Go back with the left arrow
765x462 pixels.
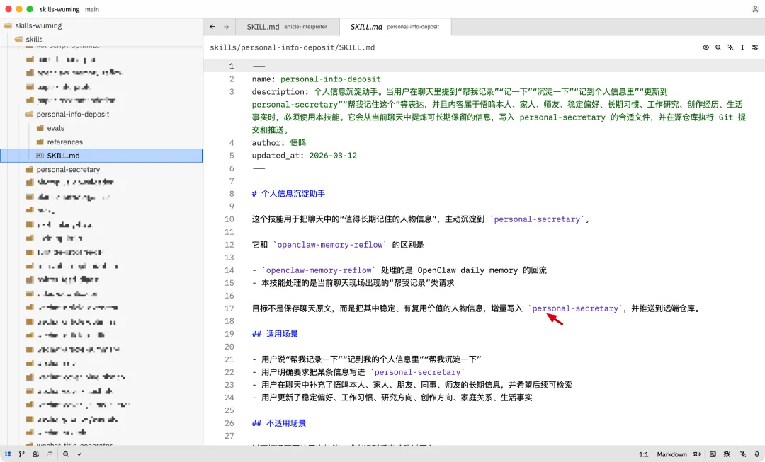click(212, 27)
